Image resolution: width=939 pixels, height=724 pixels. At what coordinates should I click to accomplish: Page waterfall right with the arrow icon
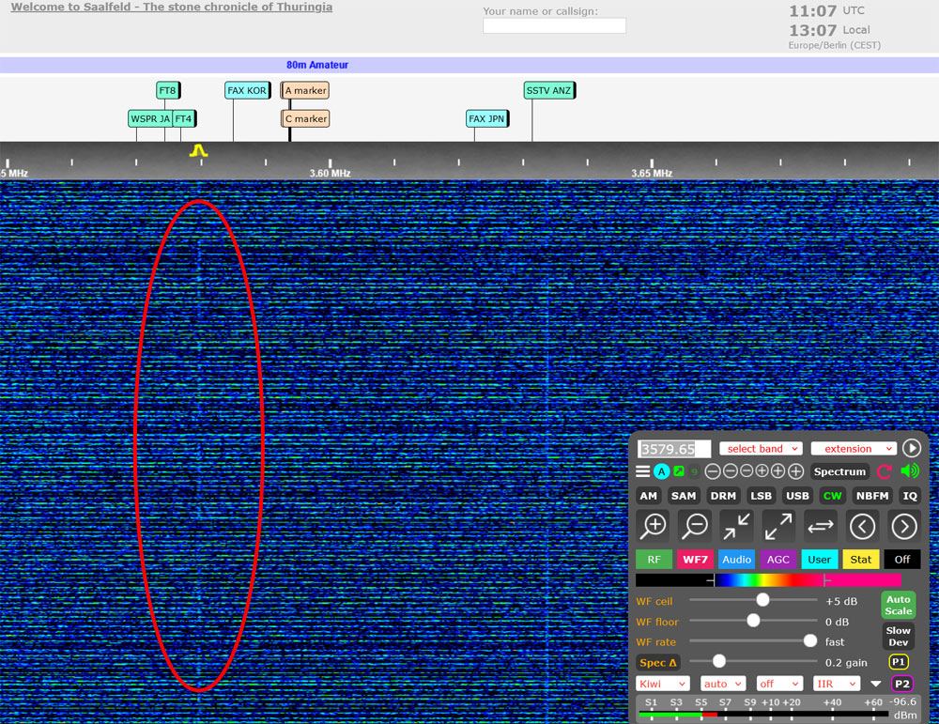(x=903, y=526)
